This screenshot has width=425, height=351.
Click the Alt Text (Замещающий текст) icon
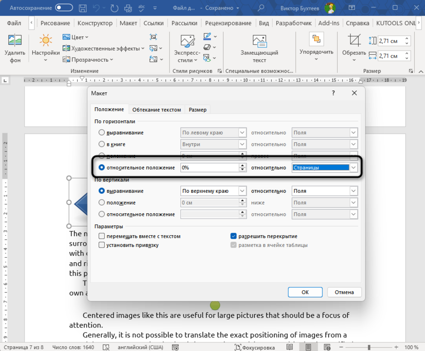pos(259,42)
